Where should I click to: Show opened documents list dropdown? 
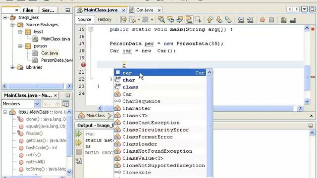pyautogui.click(x=304, y=9)
